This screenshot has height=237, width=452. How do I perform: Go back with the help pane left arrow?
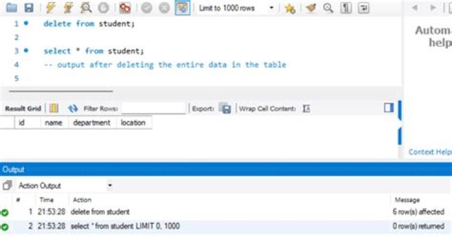coord(415,8)
